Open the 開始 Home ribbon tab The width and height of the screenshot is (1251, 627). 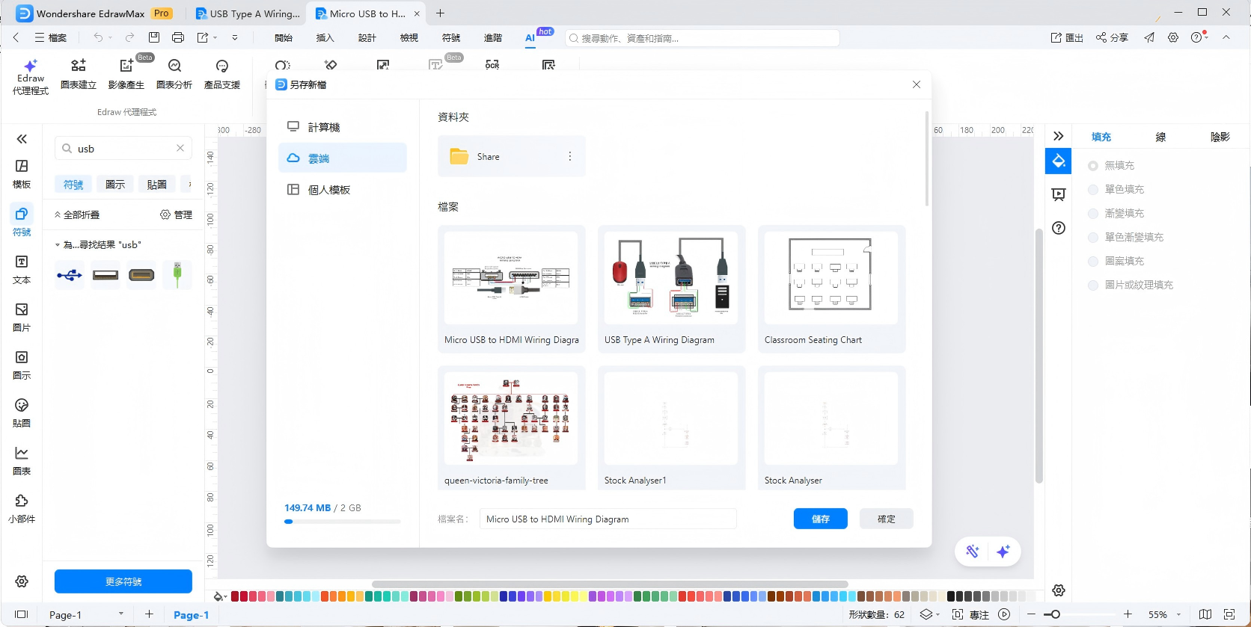[x=284, y=38]
